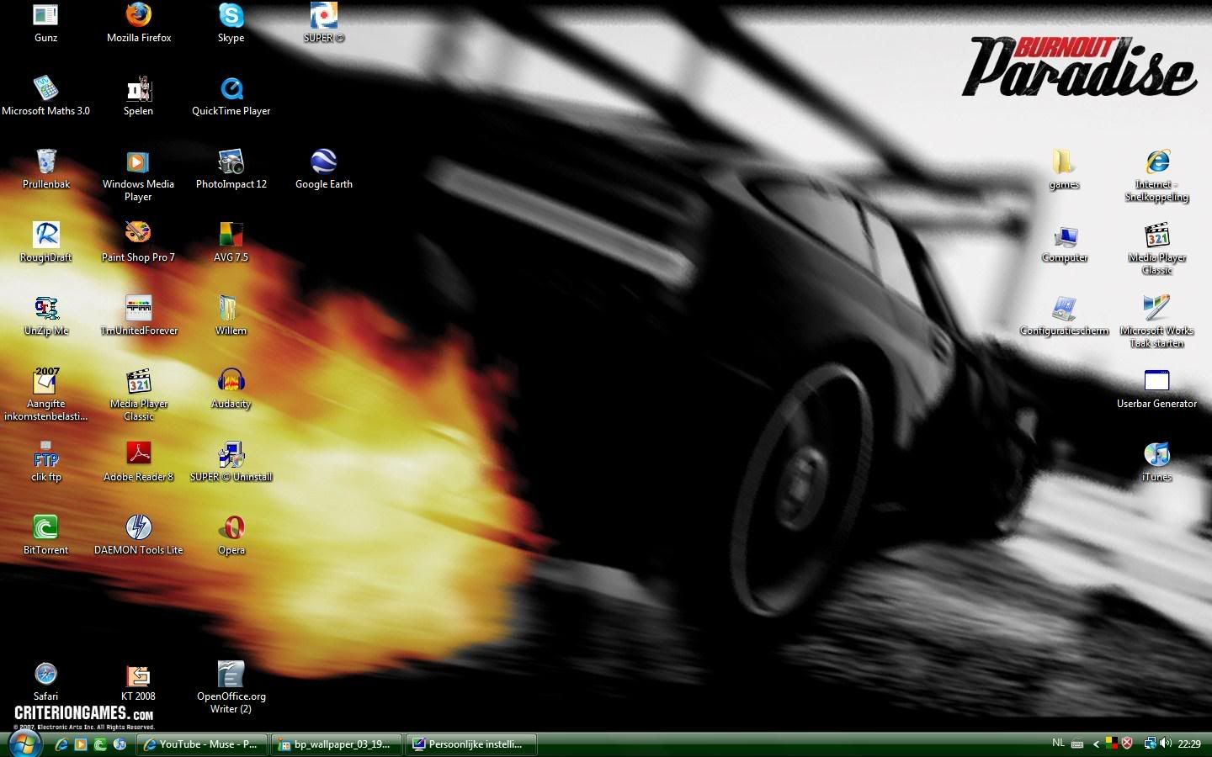Switch to bp_wallpaper_03 taskbar window
The width and height of the screenshot is (1212, 757).
(x=337, y=744)
